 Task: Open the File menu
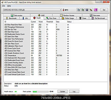click(x=4, y=6)
